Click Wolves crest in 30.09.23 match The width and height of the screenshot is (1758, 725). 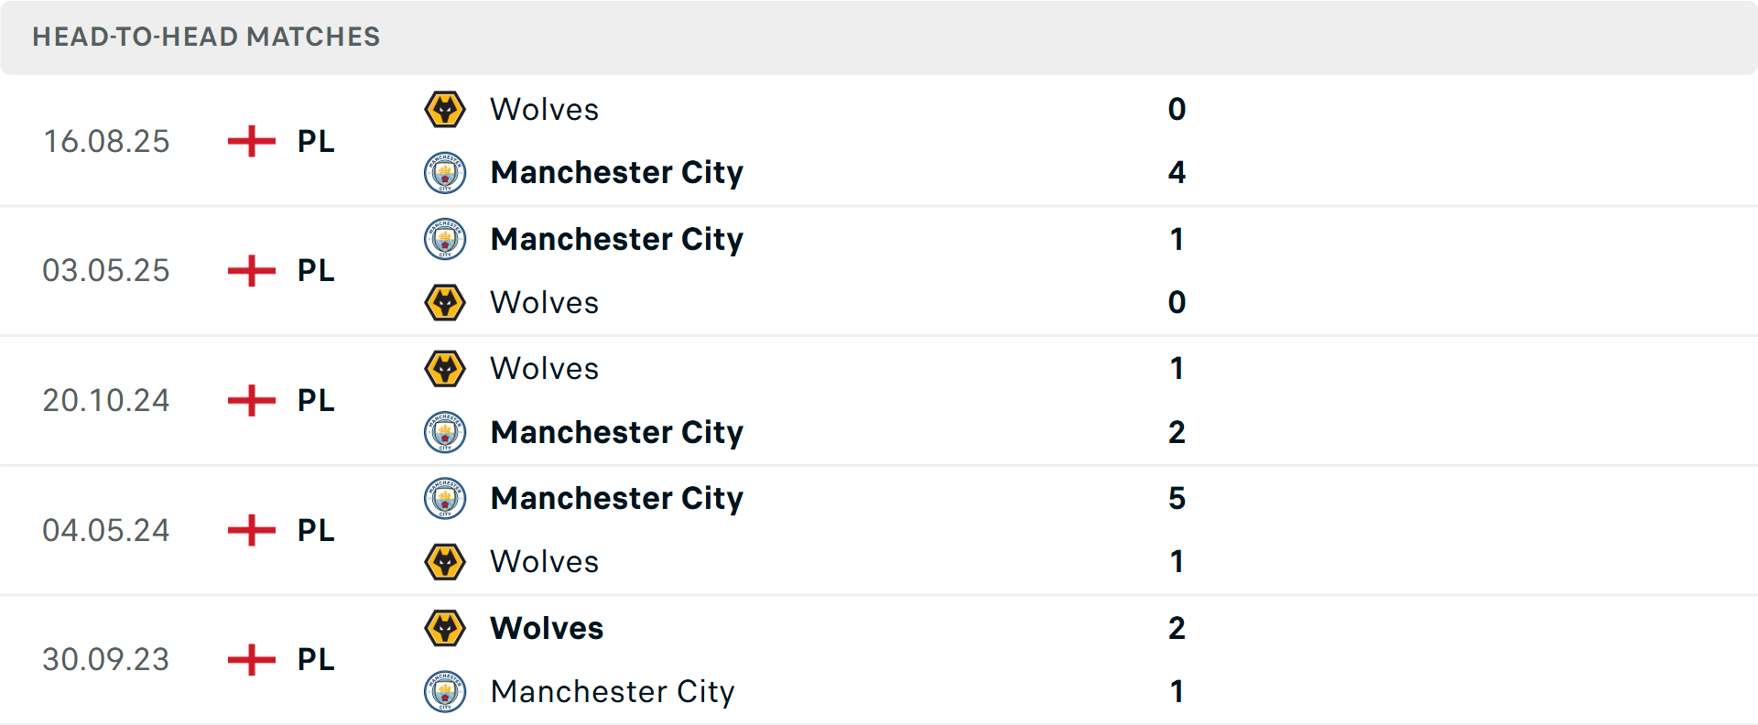(x=445, y=629)
